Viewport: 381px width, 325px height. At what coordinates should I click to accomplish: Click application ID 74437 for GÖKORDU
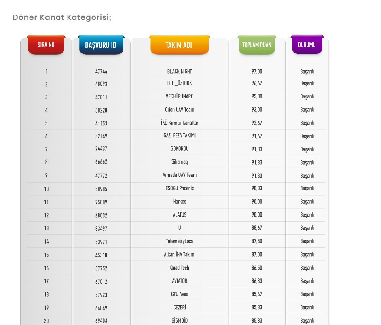coord(101,149)
